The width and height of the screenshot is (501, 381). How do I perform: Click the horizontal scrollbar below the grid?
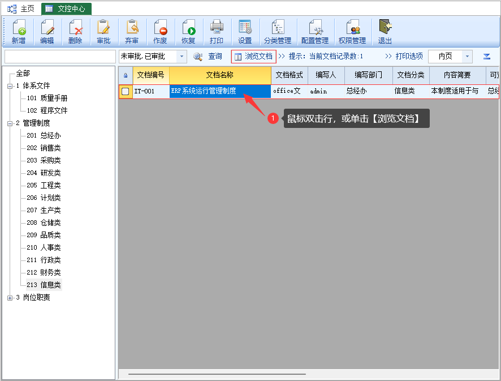[217, 374]
